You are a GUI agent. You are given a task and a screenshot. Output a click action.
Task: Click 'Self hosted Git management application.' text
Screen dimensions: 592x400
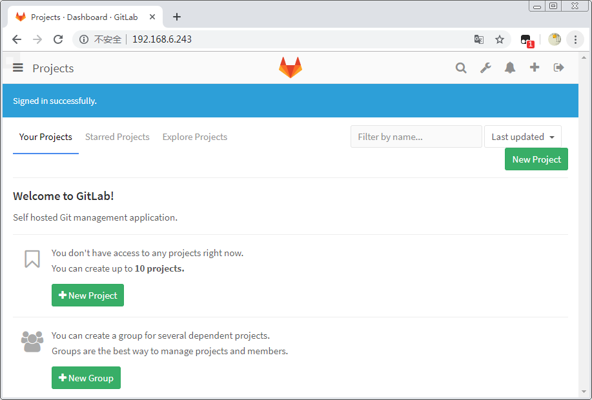95,217
